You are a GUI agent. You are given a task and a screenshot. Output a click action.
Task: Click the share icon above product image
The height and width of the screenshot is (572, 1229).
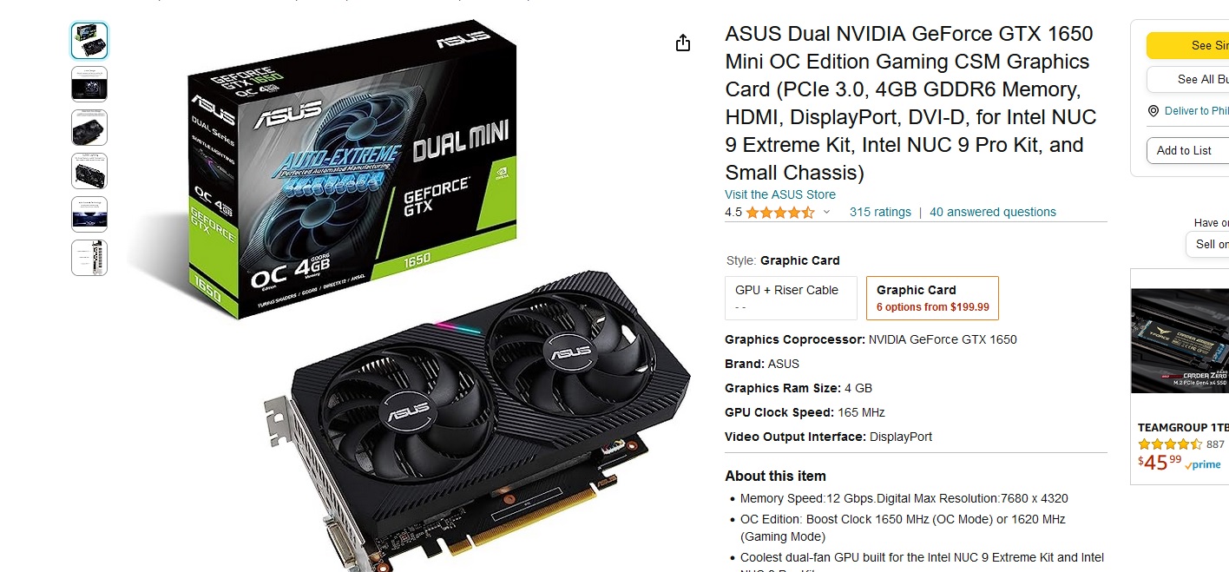pyautogui.click(x=683, y=43)
